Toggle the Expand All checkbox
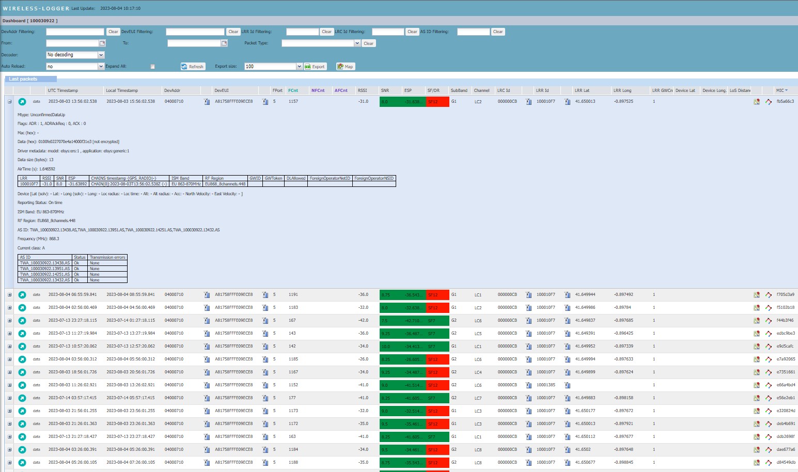798x472 pixels. click(152, 67)
